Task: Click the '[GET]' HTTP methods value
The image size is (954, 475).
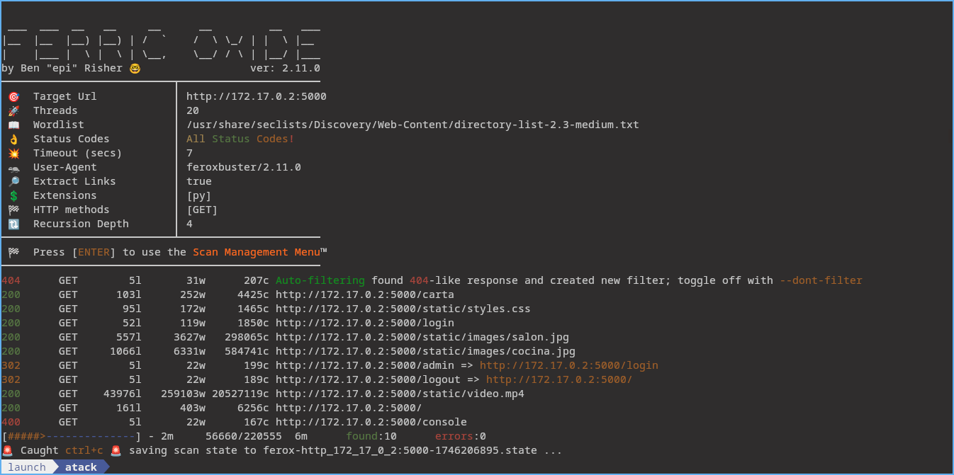Action: [x=202, y=210]
